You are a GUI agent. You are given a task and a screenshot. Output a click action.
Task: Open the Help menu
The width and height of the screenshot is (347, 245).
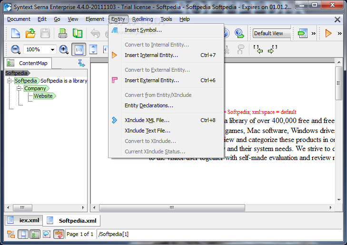[185, 19]
